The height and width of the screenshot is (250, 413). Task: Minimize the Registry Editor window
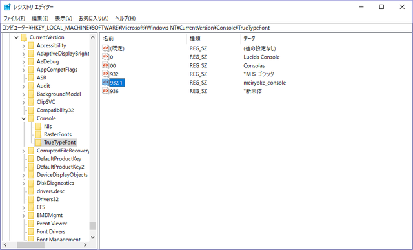point(361,7)
